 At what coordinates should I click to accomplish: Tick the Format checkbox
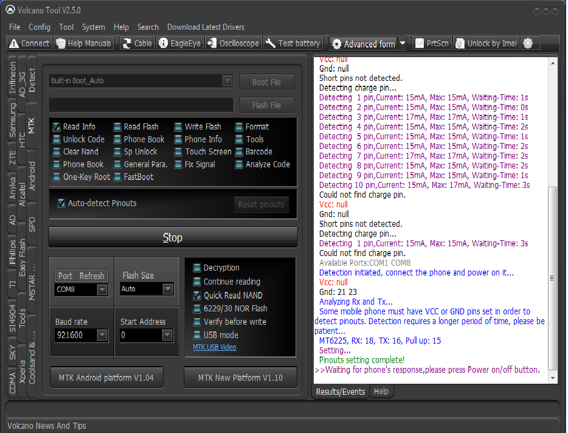(x=239, y=127)
